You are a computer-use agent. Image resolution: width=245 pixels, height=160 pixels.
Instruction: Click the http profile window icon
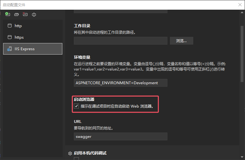(x=10, y=26)
